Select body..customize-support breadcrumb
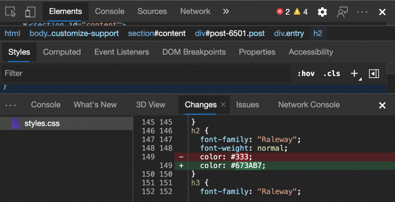Viewport: 395px width, 202px height. point(74,33)
